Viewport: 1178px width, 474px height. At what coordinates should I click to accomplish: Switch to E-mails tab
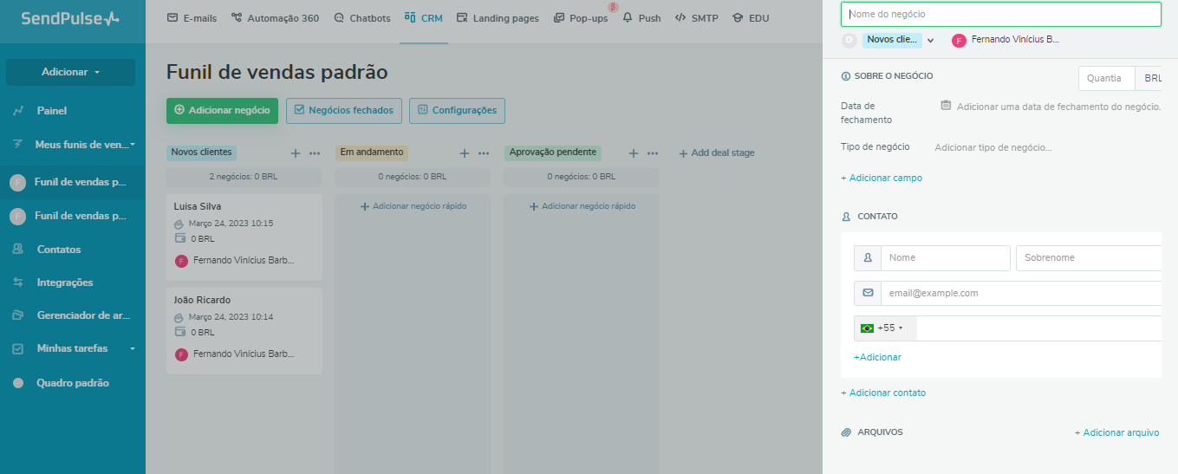click(192, 18)
